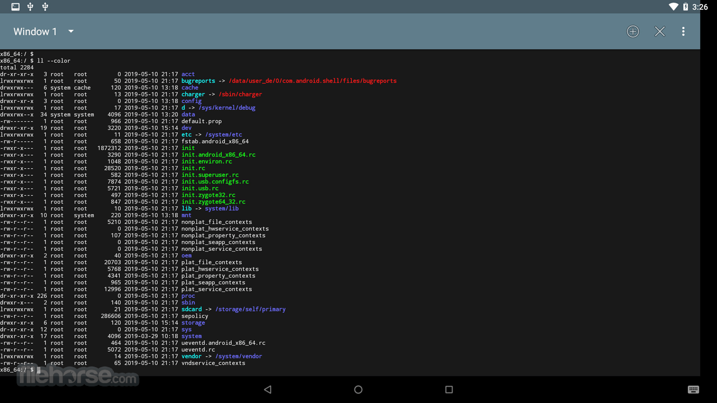
Task: Tap the Android recents square button
Action: click(x=449, y=390)
